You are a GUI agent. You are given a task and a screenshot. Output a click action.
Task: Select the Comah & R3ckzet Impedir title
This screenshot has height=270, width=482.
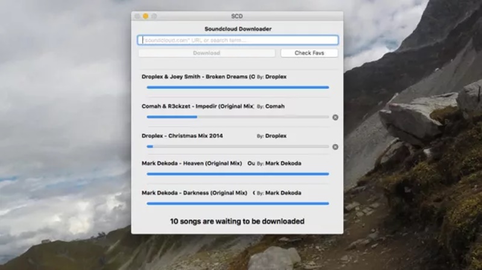[197, 106]
